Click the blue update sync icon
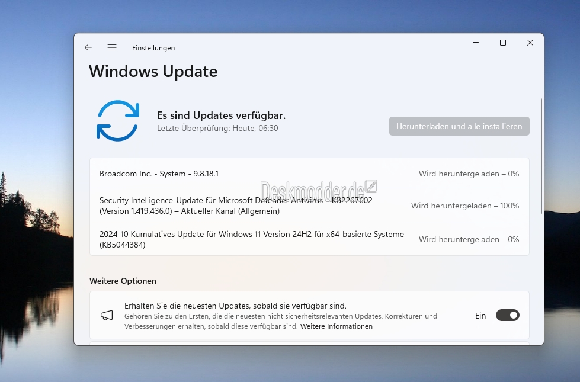Image resolution: width=580 pixels, height=382 pixels. click(118, 121)
